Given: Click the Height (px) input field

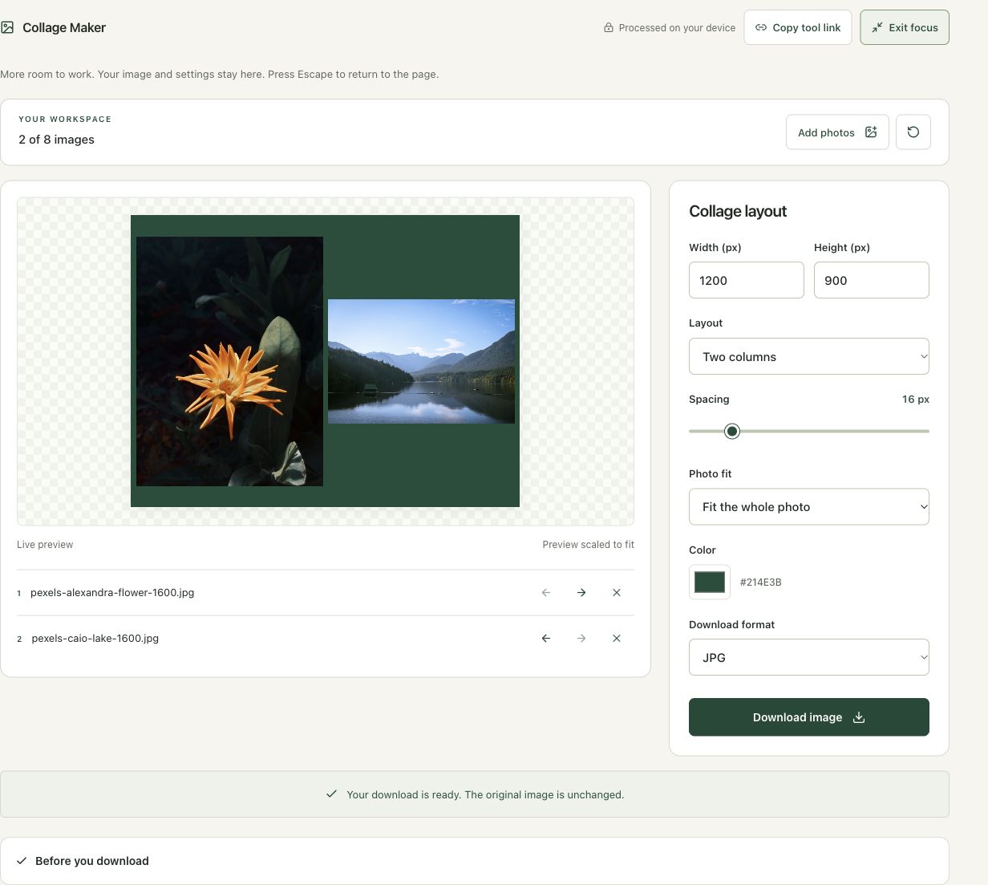Looking at the screenshot, I should pyautogui.click(x=871, y=280).
